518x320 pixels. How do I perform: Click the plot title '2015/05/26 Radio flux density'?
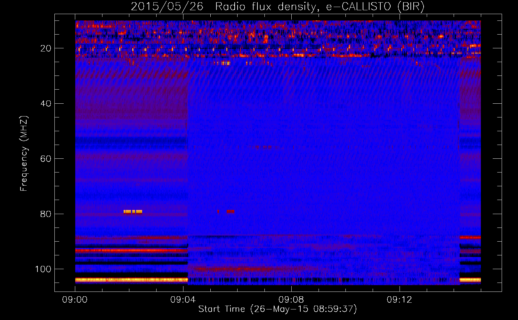(223, 7)
